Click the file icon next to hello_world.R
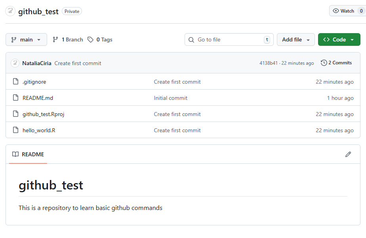The width and height of the screenshot is (366, 238). [x=16, y=130]
